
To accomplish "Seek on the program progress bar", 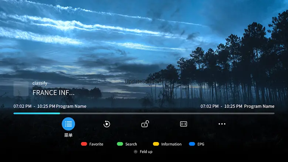I will point(144,113).
